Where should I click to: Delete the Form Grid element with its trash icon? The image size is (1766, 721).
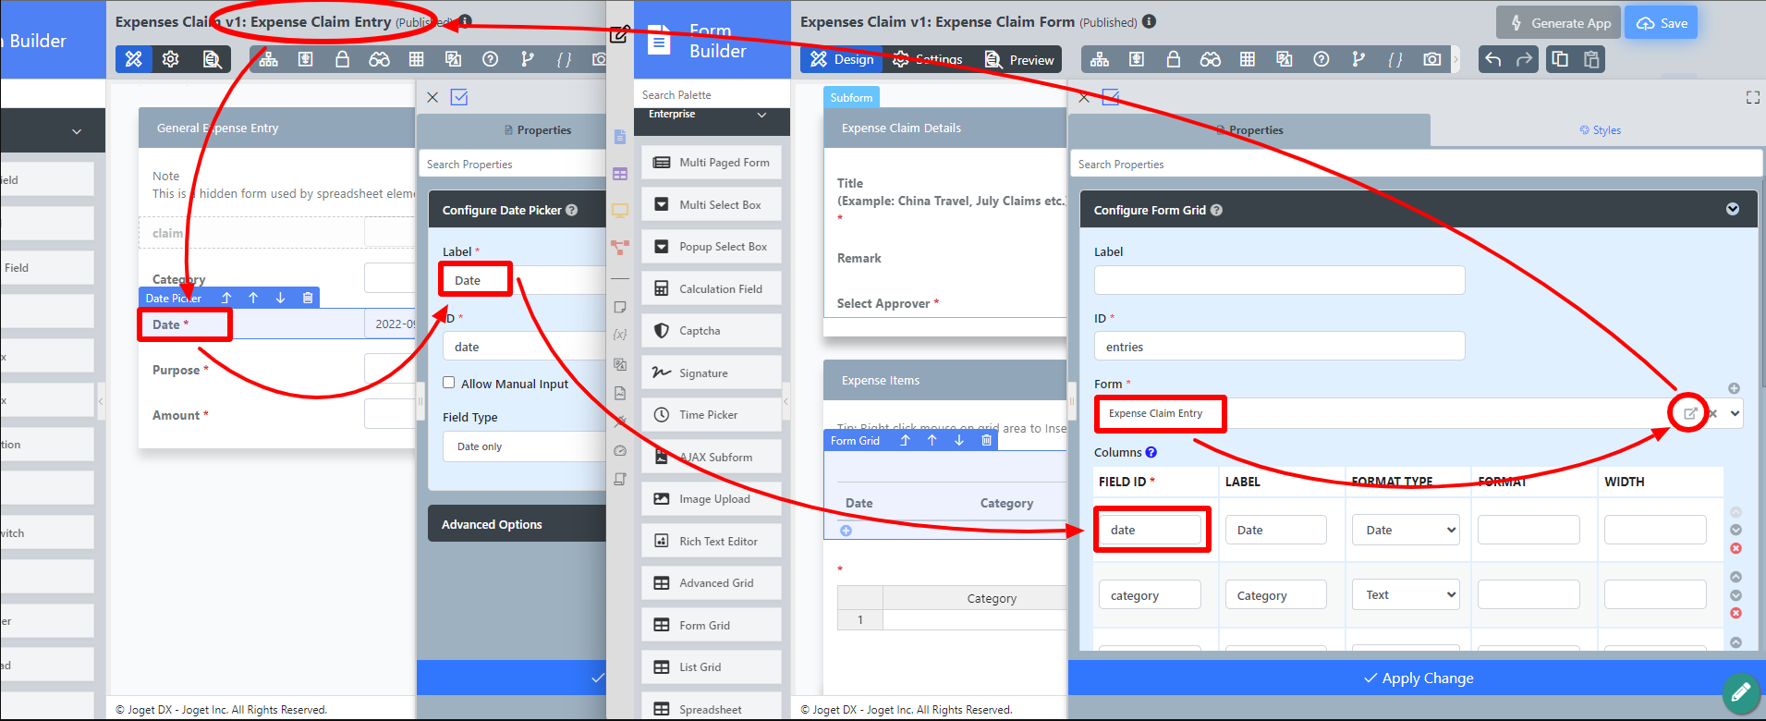click(986, 441)
